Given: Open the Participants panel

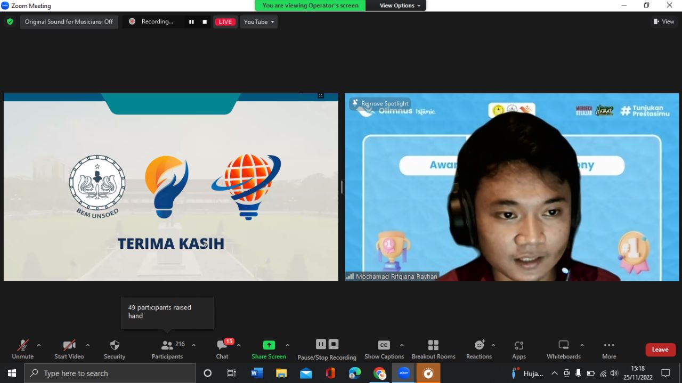Looking at the screenshot, I should (167, 349).
